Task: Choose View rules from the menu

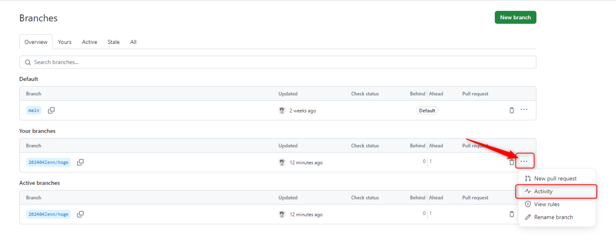Action: click(557, 204)
